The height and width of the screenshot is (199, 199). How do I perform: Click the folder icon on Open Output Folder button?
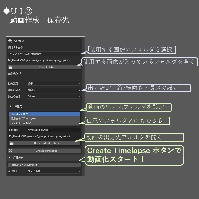[x=12, y=143]
